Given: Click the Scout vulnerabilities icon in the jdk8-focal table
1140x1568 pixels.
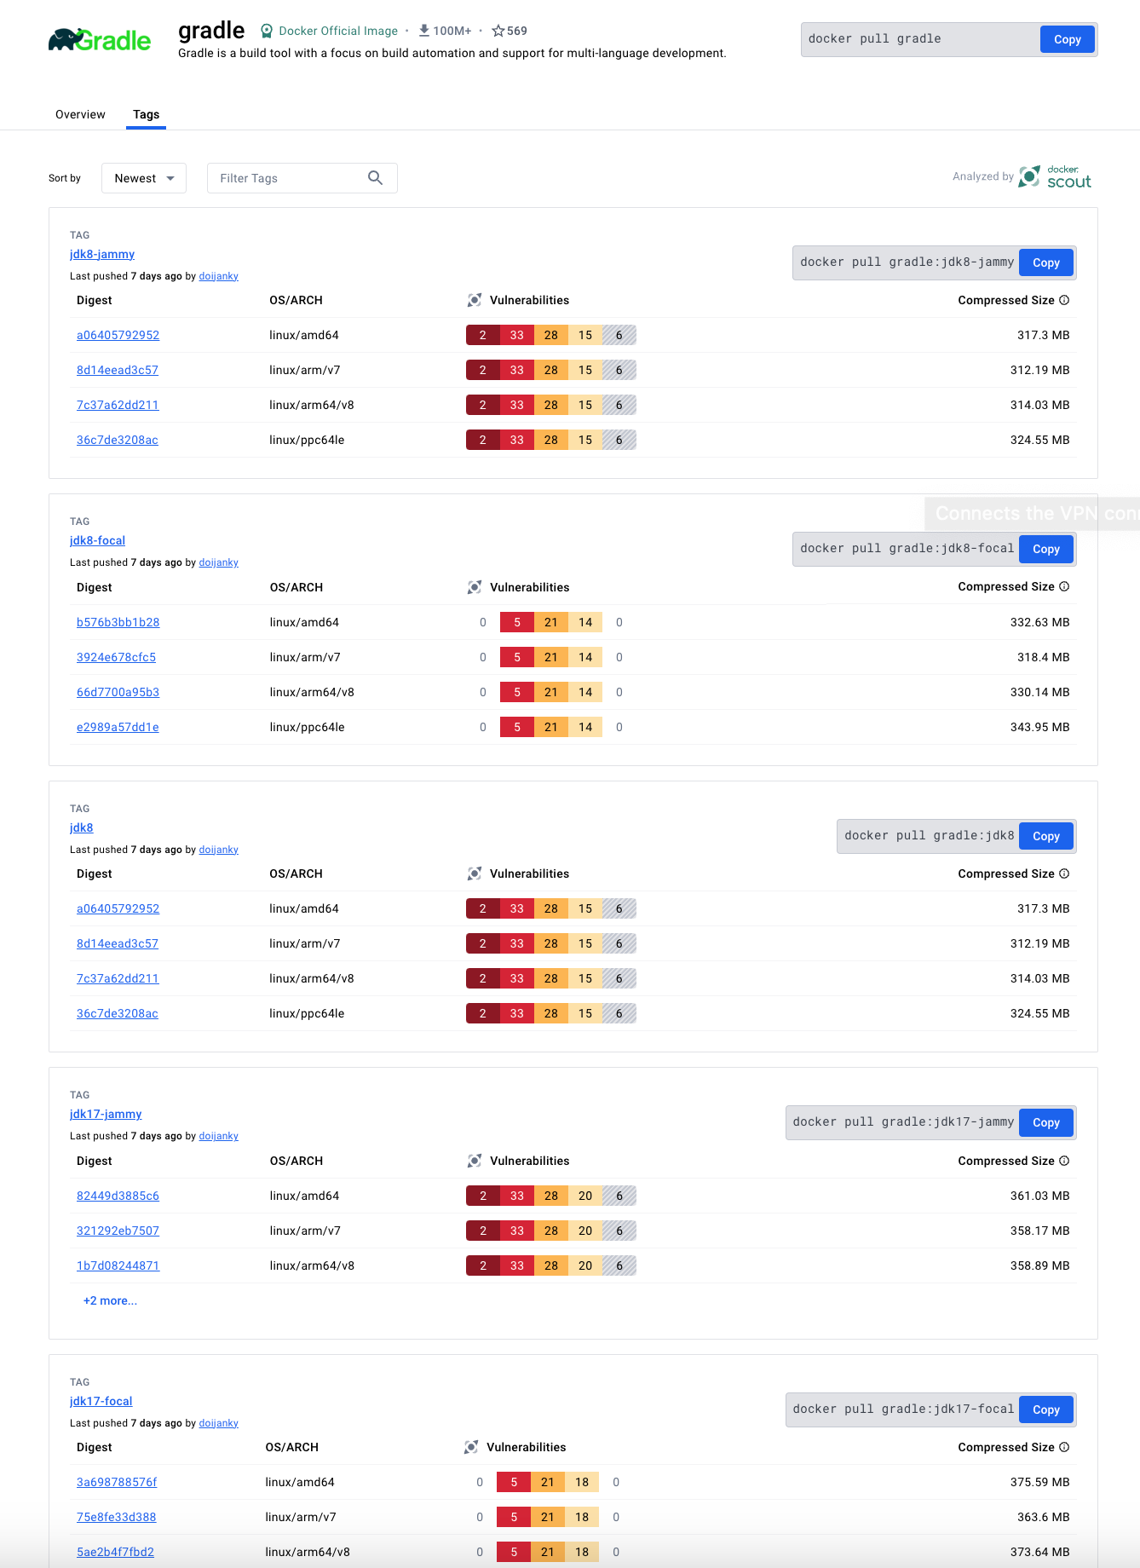Looking at the screenshot, I should pos(475,587).
